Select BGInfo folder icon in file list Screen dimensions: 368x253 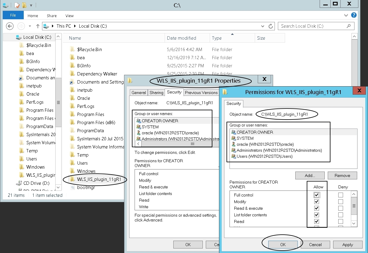(x=72, y=66)
